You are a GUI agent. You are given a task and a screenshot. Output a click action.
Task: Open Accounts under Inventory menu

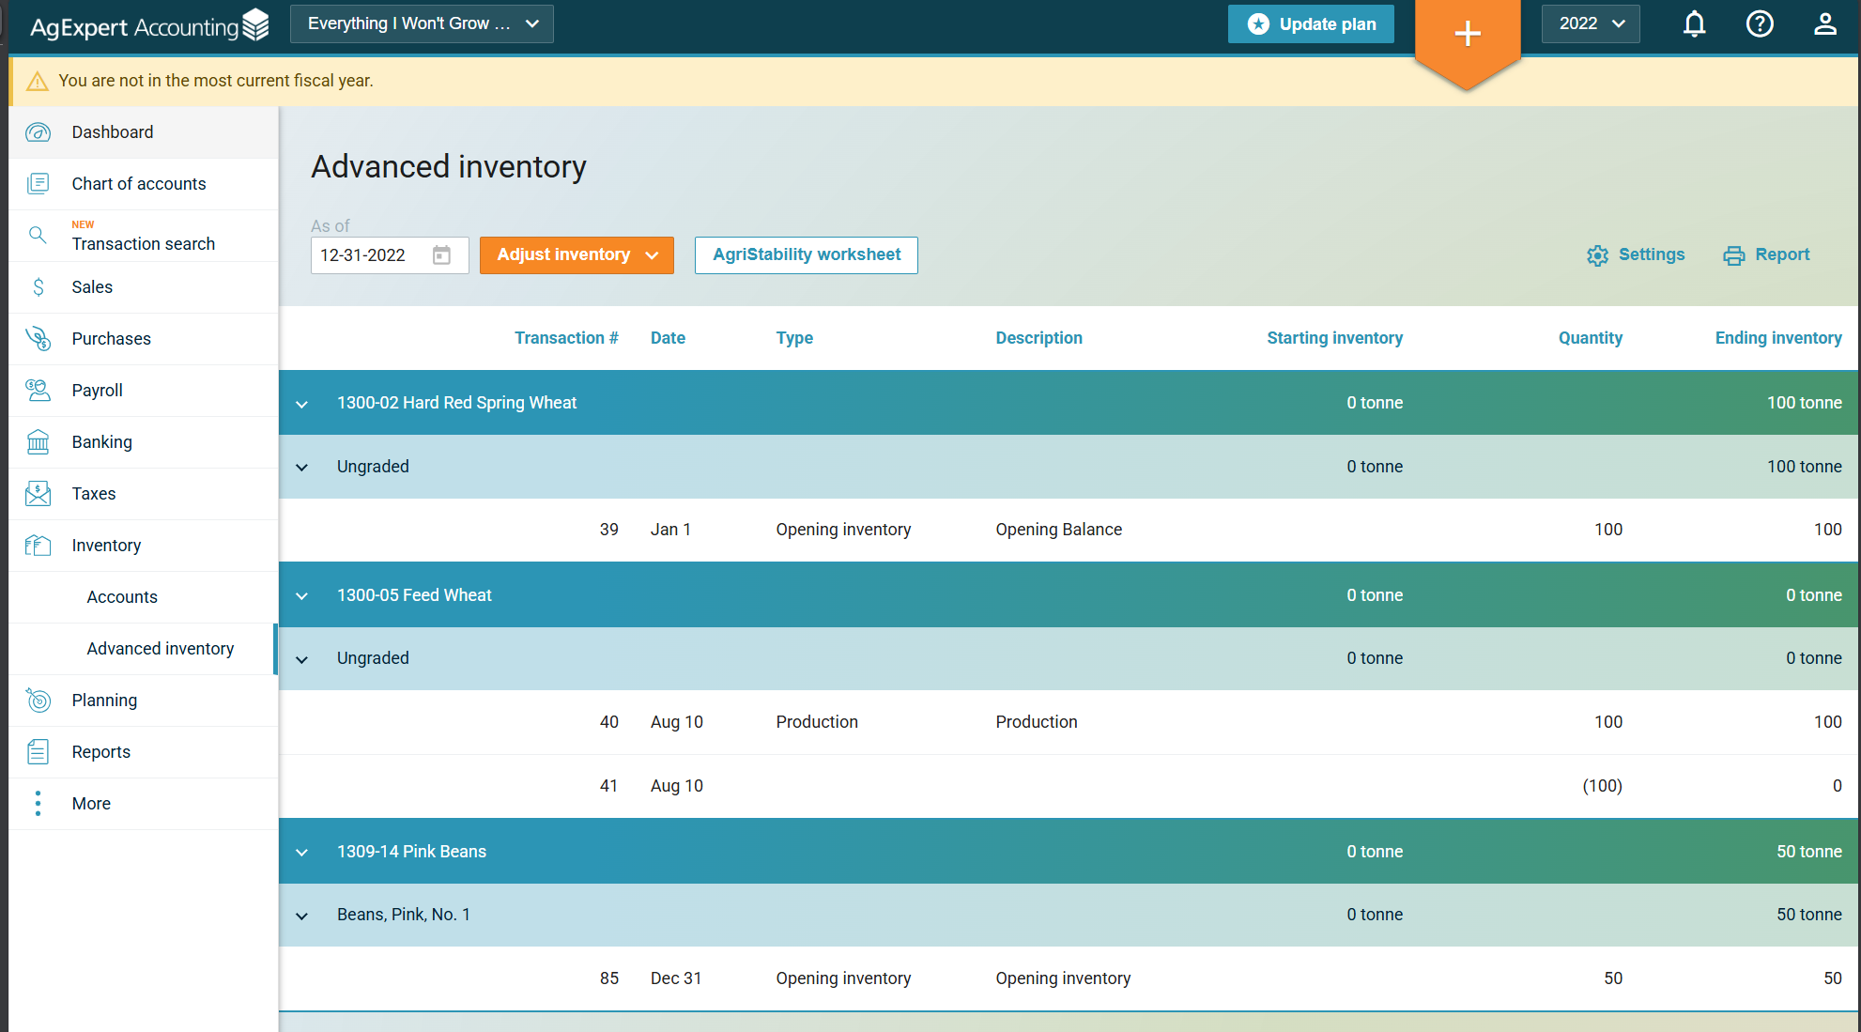tap(122, 597)
